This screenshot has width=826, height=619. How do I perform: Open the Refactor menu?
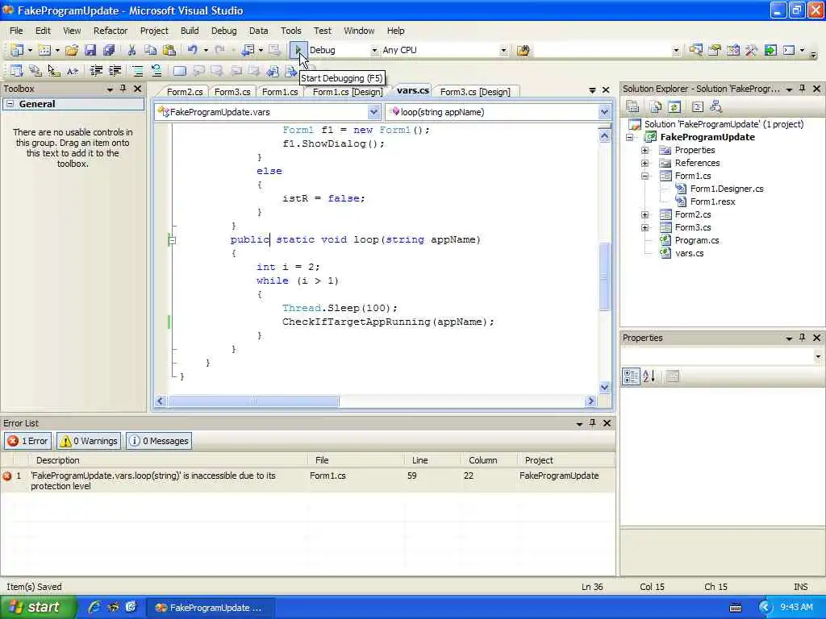[110, 31]
